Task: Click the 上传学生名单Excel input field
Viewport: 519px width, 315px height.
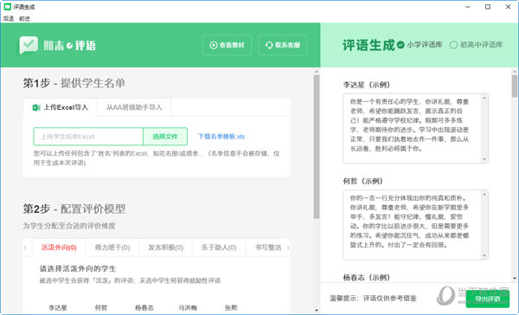Action: pyautogui.click(x=88, y=137)
